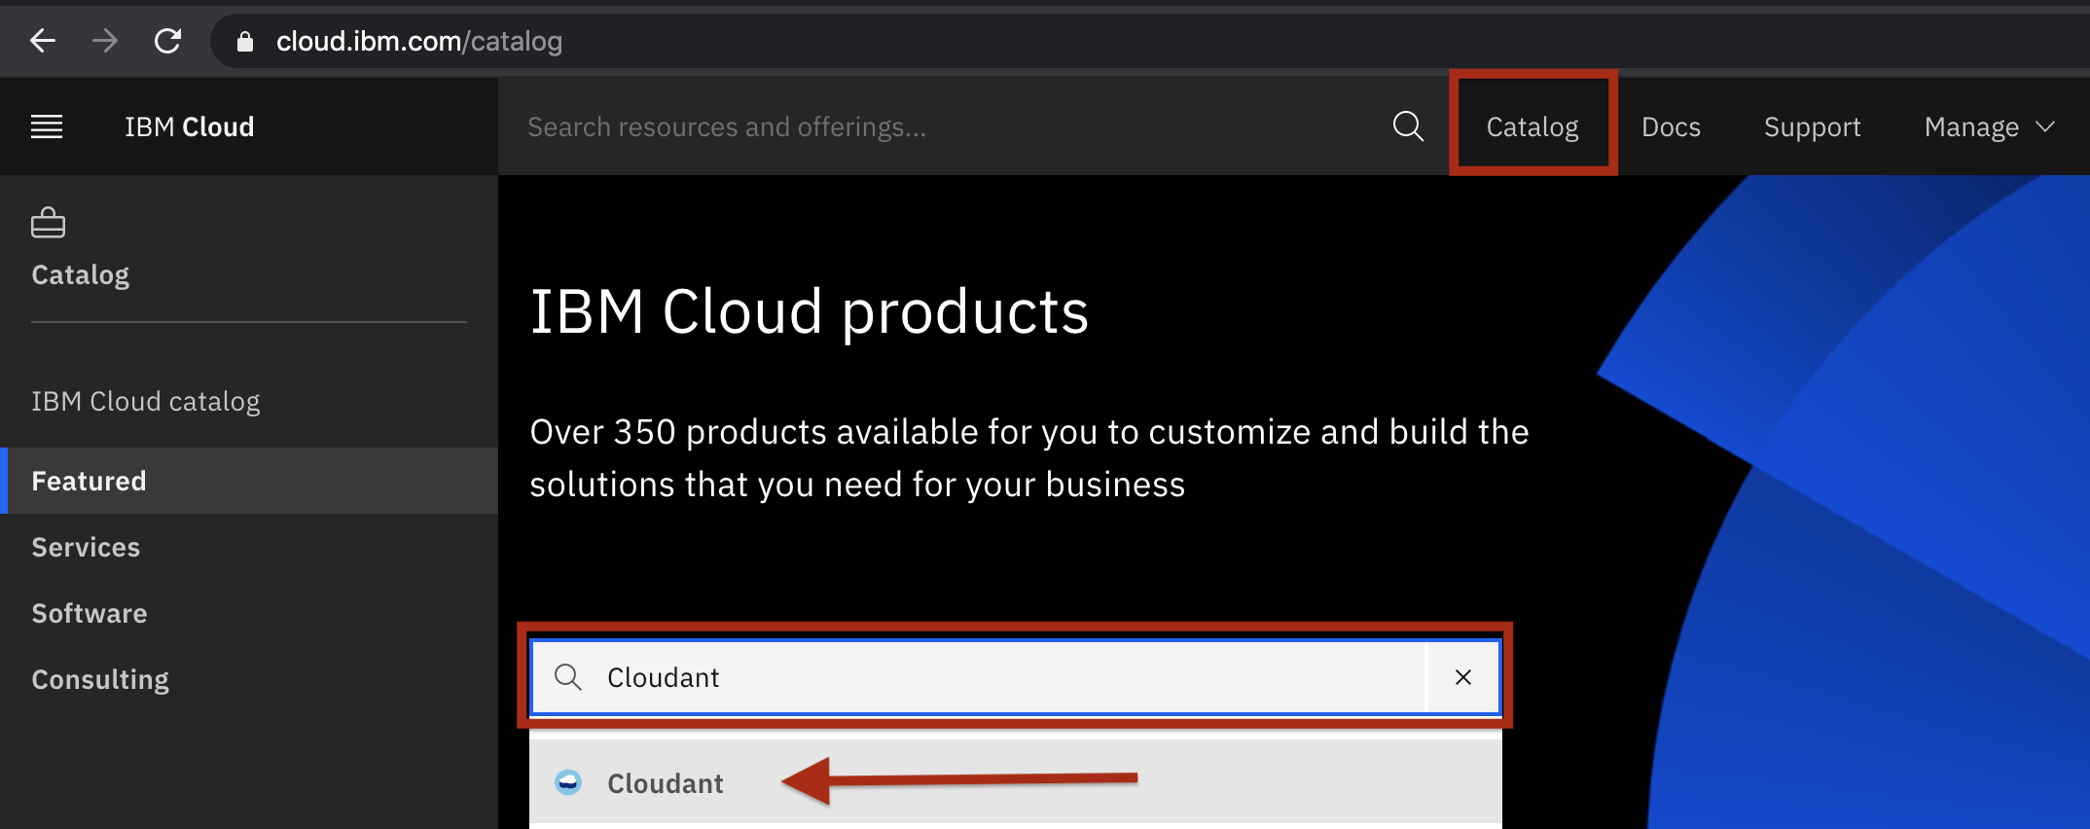The image size is (2090, 829).
Task: Reload the page with the refresh icon
Action: coord(167,41)
